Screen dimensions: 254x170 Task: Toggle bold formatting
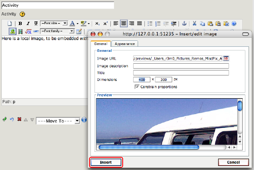point(20,24)
